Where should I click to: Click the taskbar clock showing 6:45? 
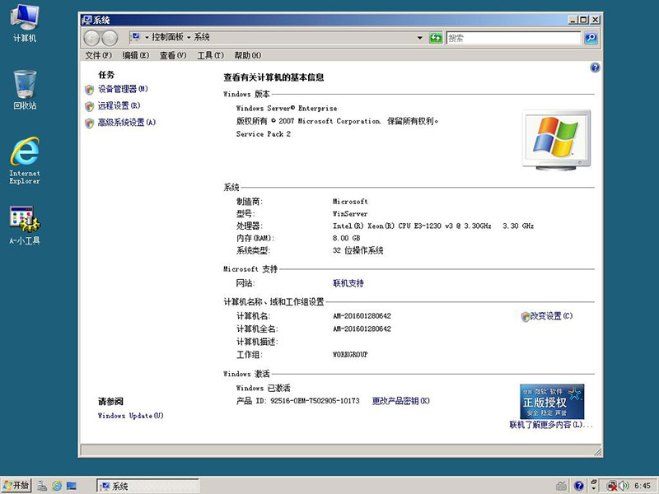[x=643, y=486]
